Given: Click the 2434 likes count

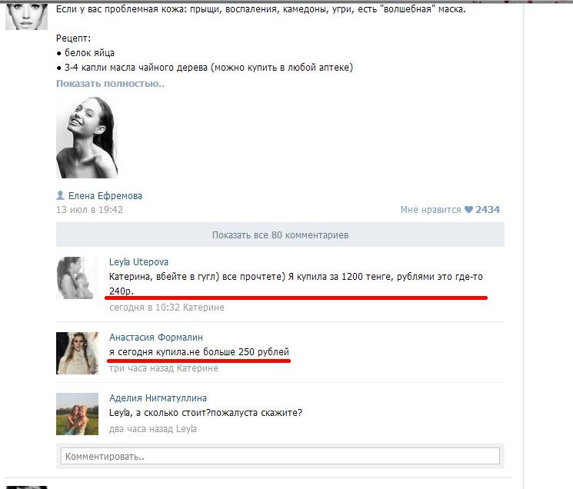Looking at the screenshot, I should point(488,210).
